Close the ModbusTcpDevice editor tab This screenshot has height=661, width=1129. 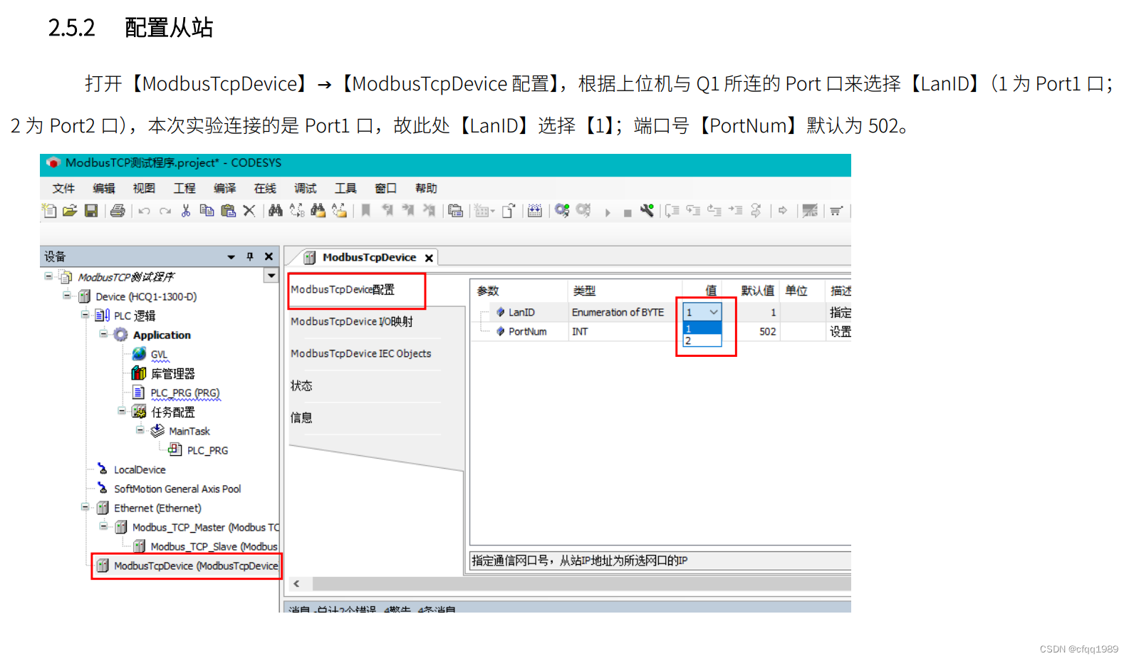pyautogui.click(x=429, y=258)
